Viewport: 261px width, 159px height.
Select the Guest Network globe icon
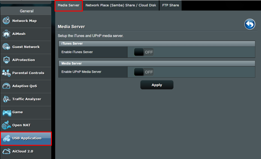click(x=6, y=47)
